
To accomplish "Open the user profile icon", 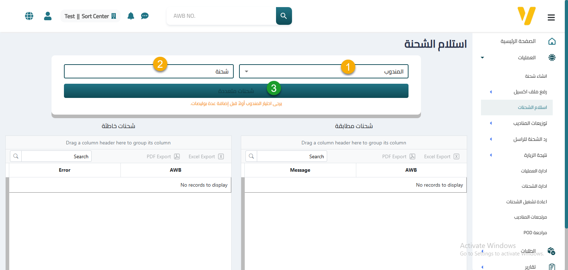I will [48, 16].
